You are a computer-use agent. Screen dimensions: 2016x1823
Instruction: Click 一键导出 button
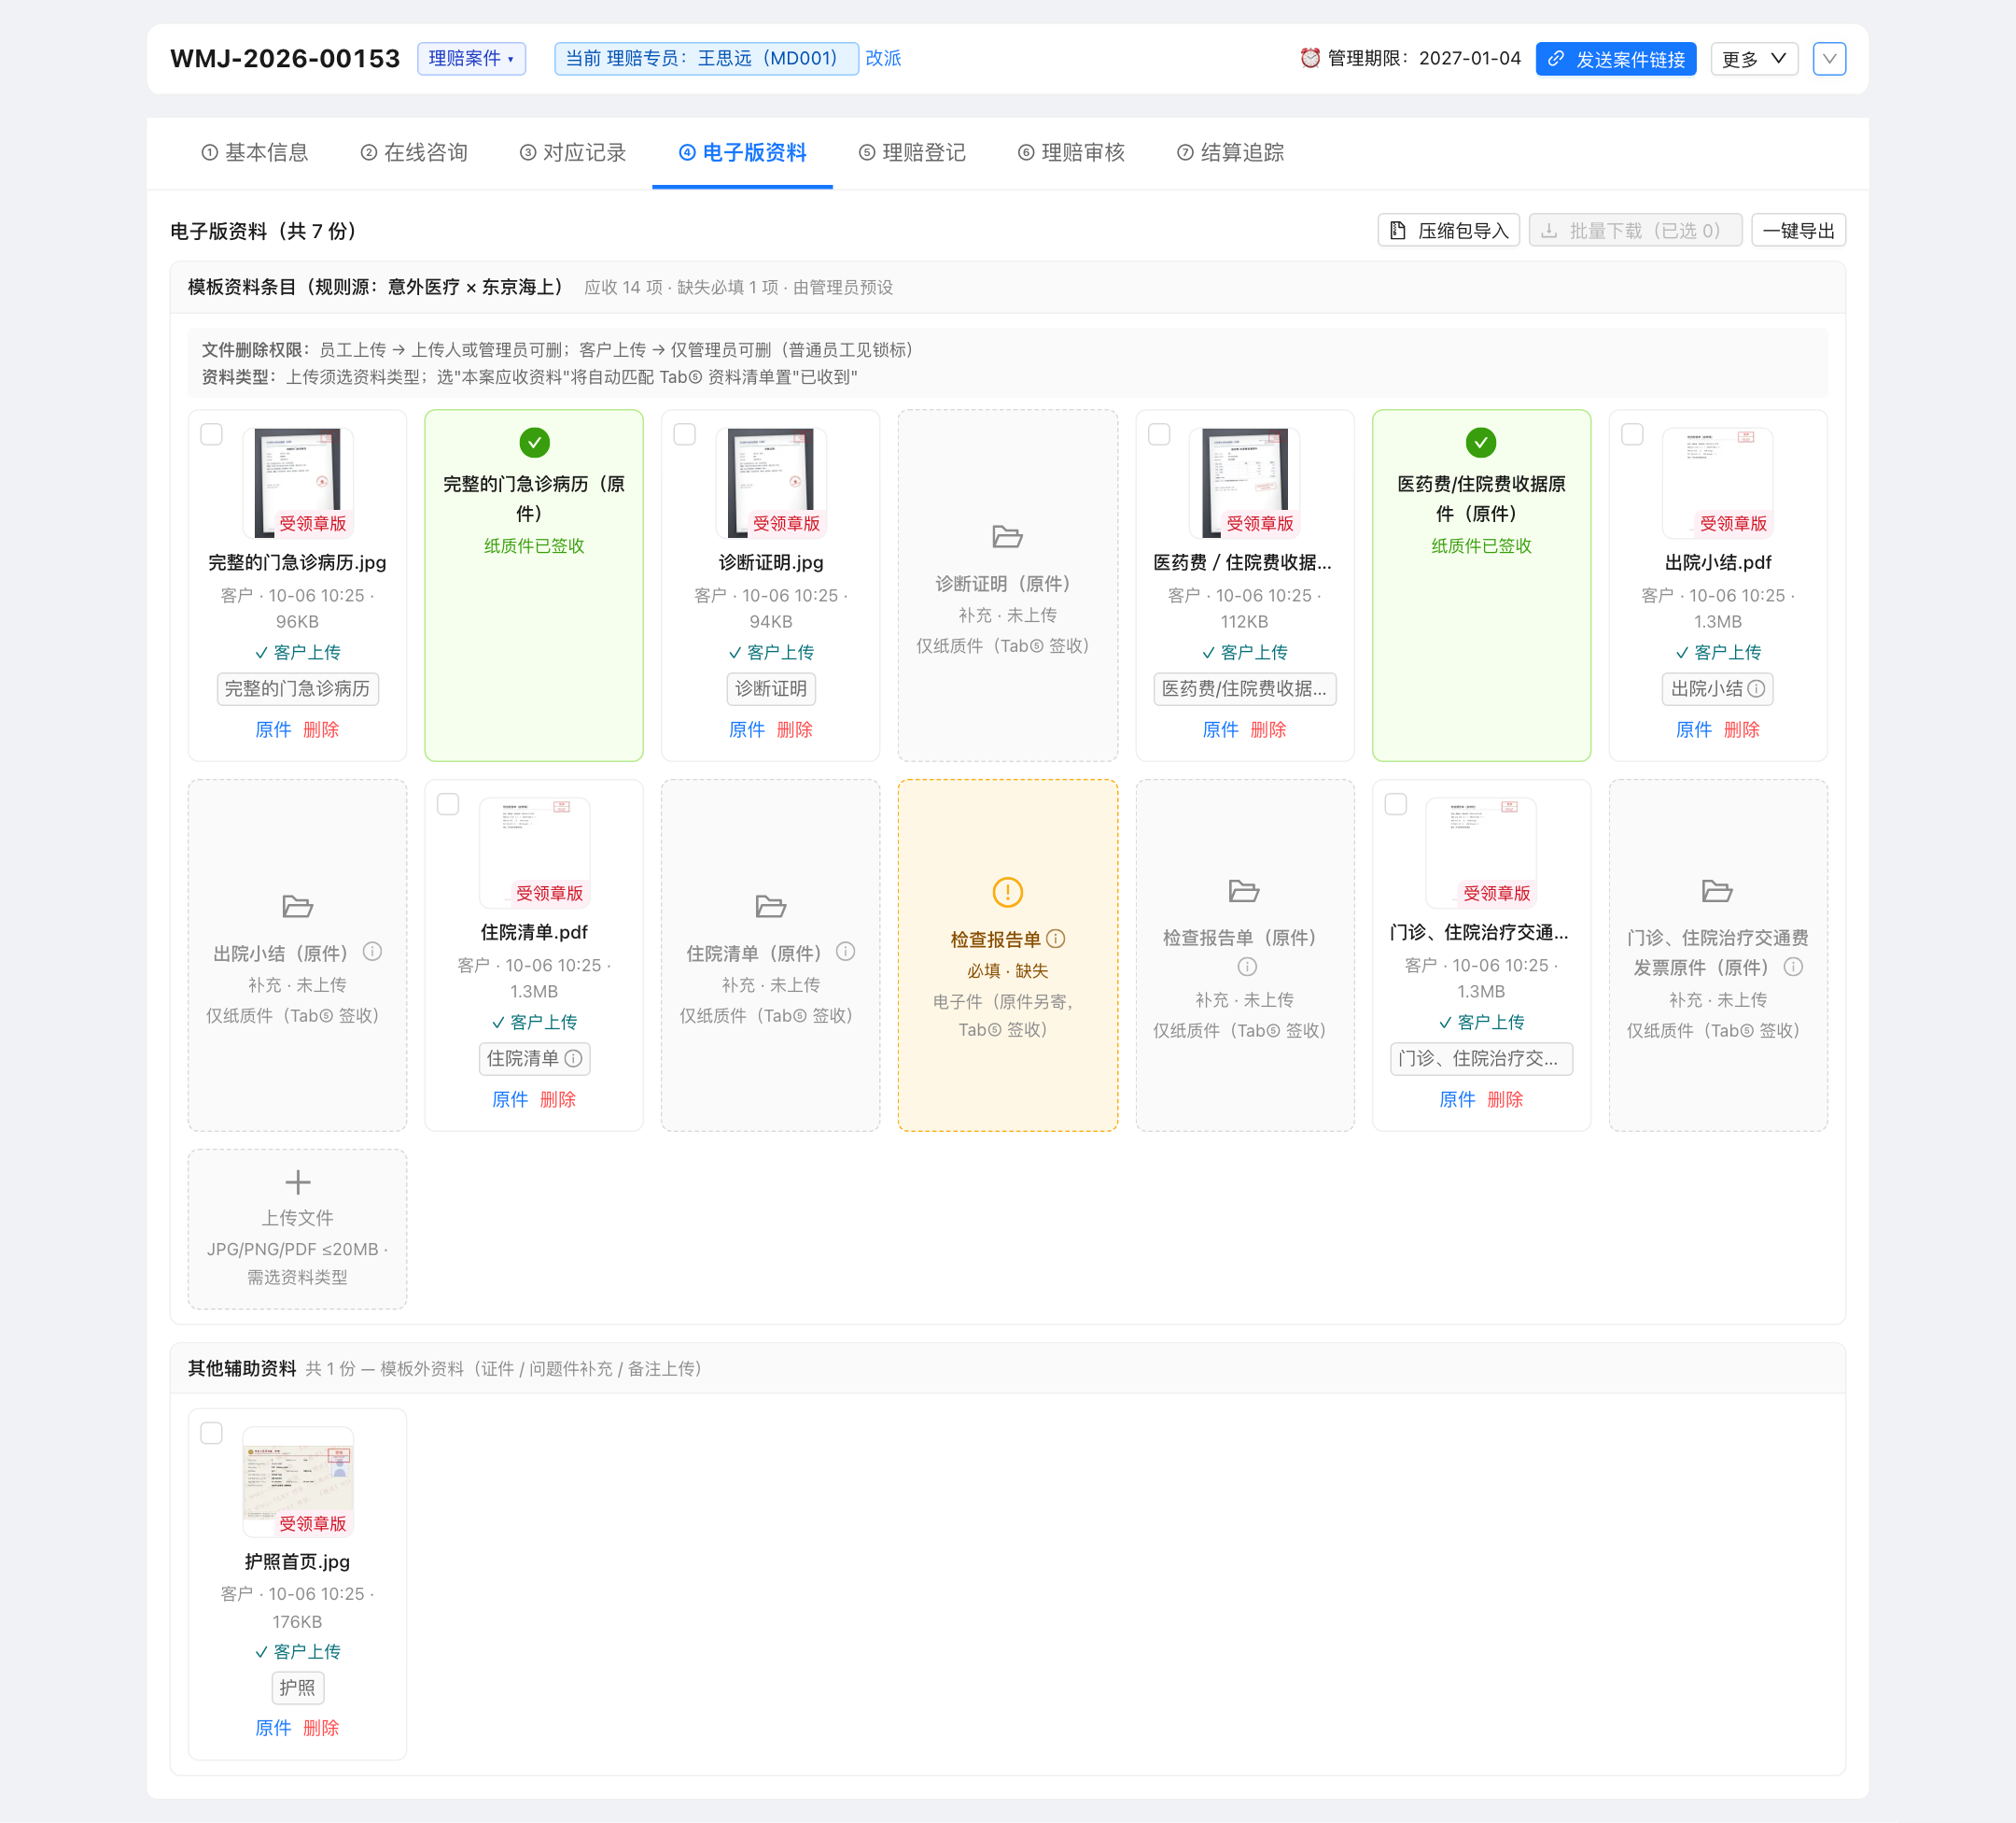[1798, 231]
